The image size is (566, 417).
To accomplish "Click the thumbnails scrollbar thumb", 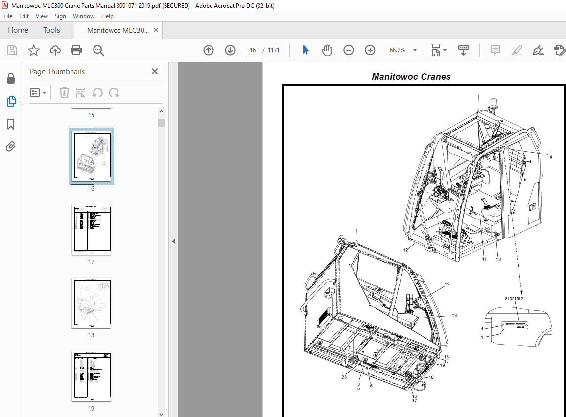I will pyautogui.click(x=162, y=123).
